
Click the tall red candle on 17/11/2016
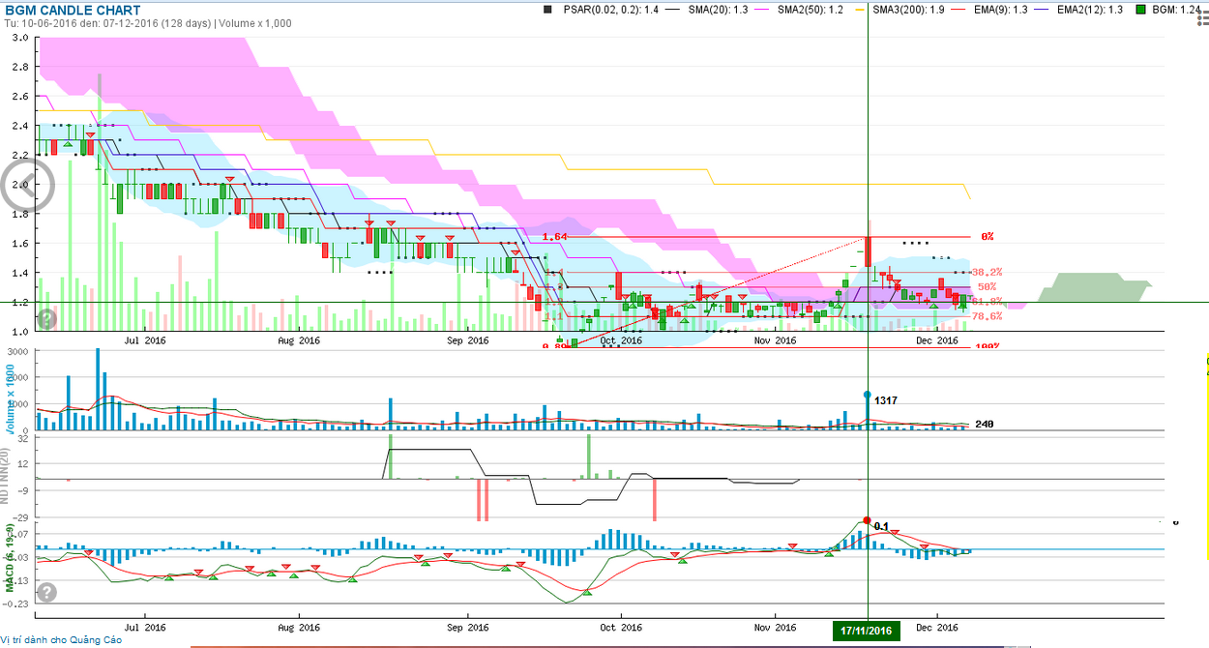click(869, 250)
